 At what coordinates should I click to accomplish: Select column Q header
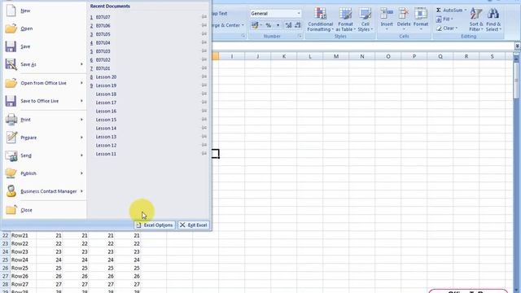pyautogui.click(x=440, y=56)
